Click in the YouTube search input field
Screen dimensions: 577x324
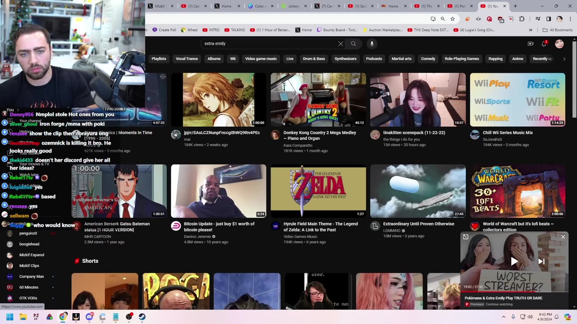(x=268, y=44)
